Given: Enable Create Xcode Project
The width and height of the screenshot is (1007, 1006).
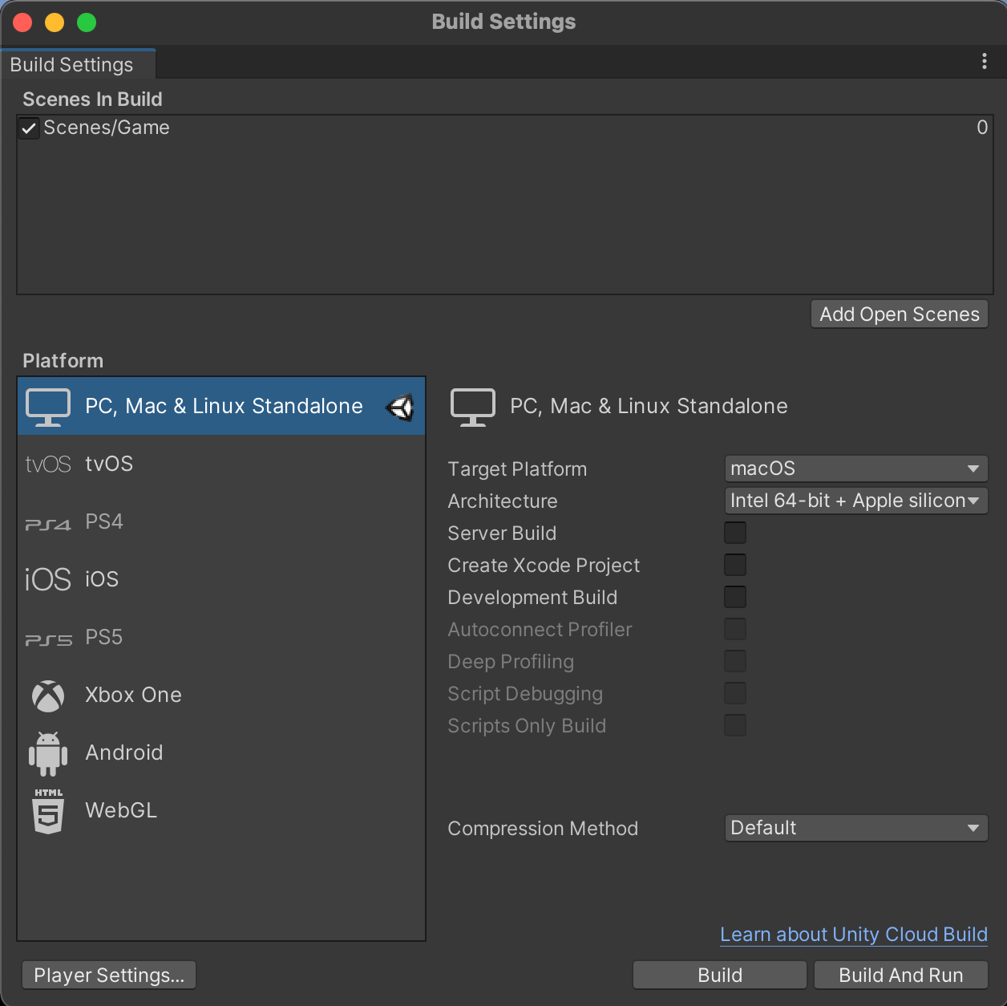Looking at the screenshot, I should (734, 565).
